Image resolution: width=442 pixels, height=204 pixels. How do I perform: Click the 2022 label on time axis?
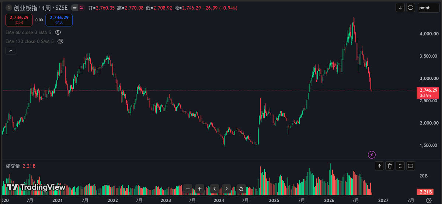pyautogui.click(x=112, y=200)
